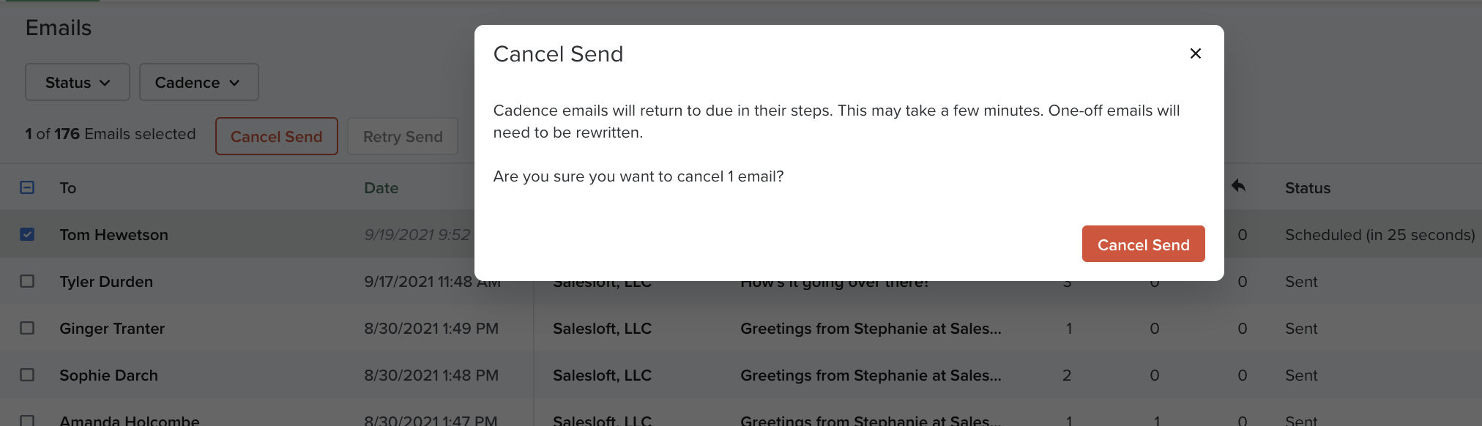Click the Cancel Send toolbar button
1482x426 pixels.
[276, 136]
